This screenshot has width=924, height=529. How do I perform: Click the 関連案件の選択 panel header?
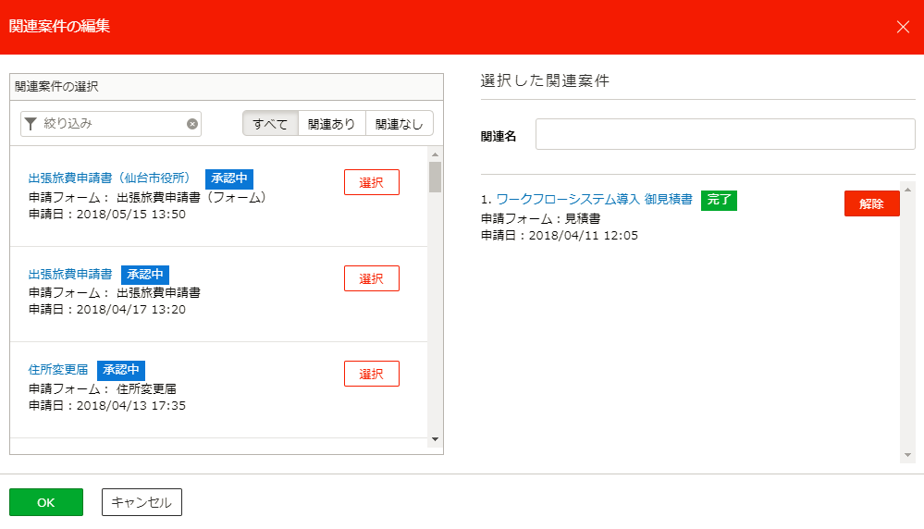click(227, 87)
